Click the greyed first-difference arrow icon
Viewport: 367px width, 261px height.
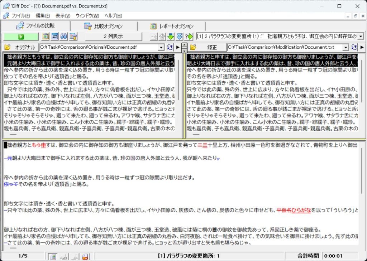(154, 37)
